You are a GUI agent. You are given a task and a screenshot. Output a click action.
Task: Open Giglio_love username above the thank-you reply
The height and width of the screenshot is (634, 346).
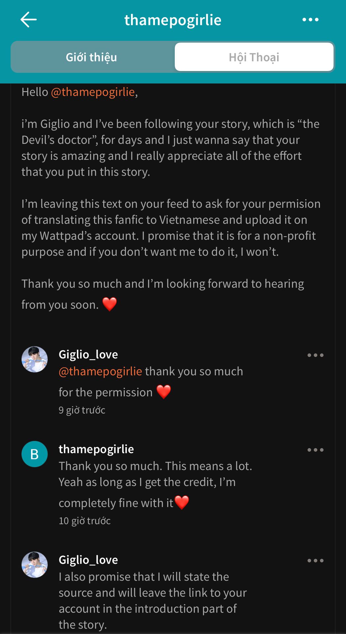[88, 354]
